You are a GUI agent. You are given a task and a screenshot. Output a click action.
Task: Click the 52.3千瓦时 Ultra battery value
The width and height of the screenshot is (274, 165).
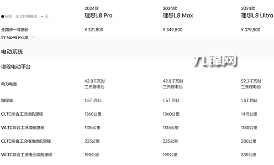coord(251,81)
